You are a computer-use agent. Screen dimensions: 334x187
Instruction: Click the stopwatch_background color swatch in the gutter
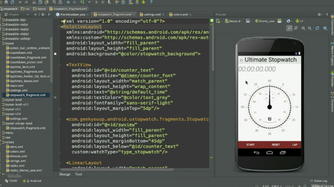click(55, 54)
